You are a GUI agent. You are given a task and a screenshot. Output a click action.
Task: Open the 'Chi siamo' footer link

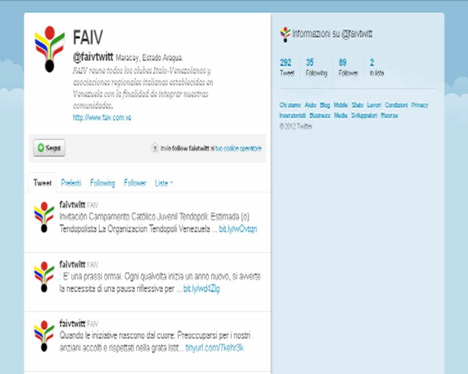coord(290,105)
